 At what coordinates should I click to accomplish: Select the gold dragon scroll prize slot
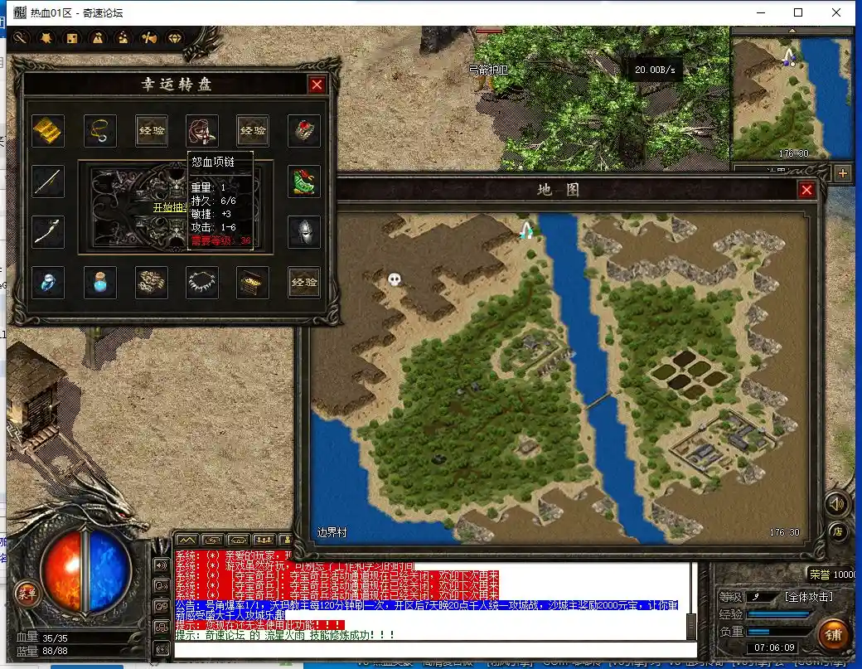(151, 283)
